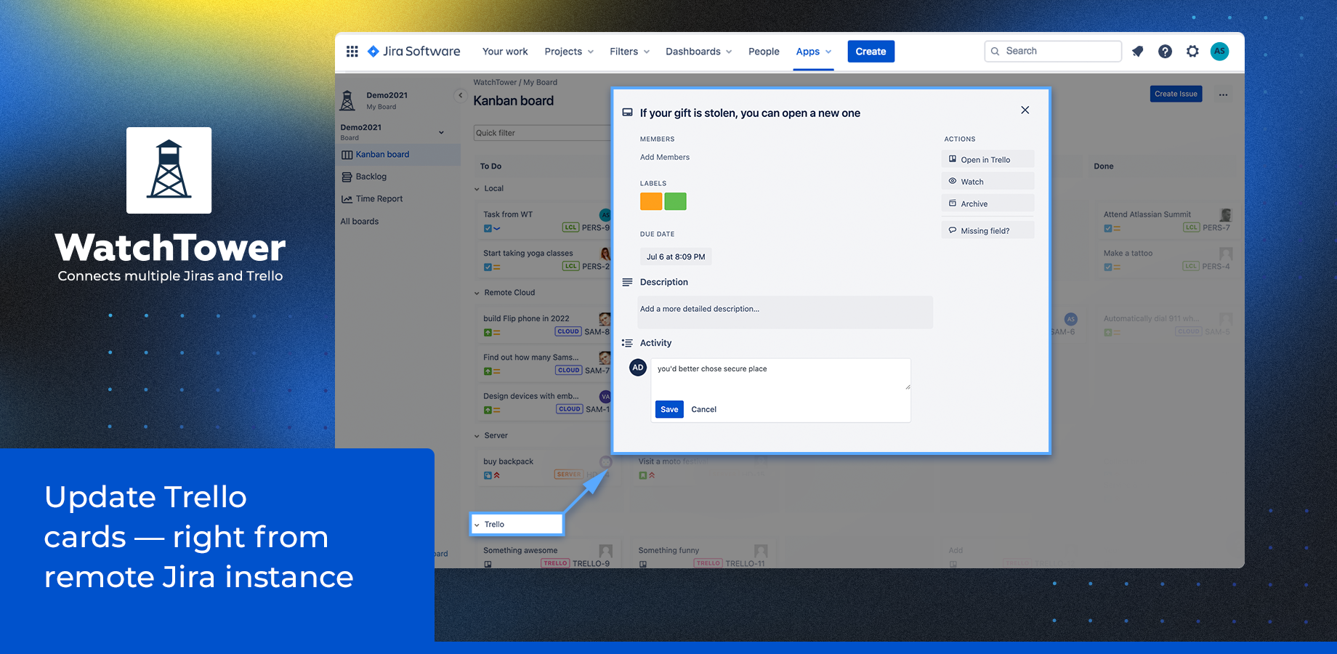Open the Apps dropdown
1337x654 pixels.
tap(813, 52)
